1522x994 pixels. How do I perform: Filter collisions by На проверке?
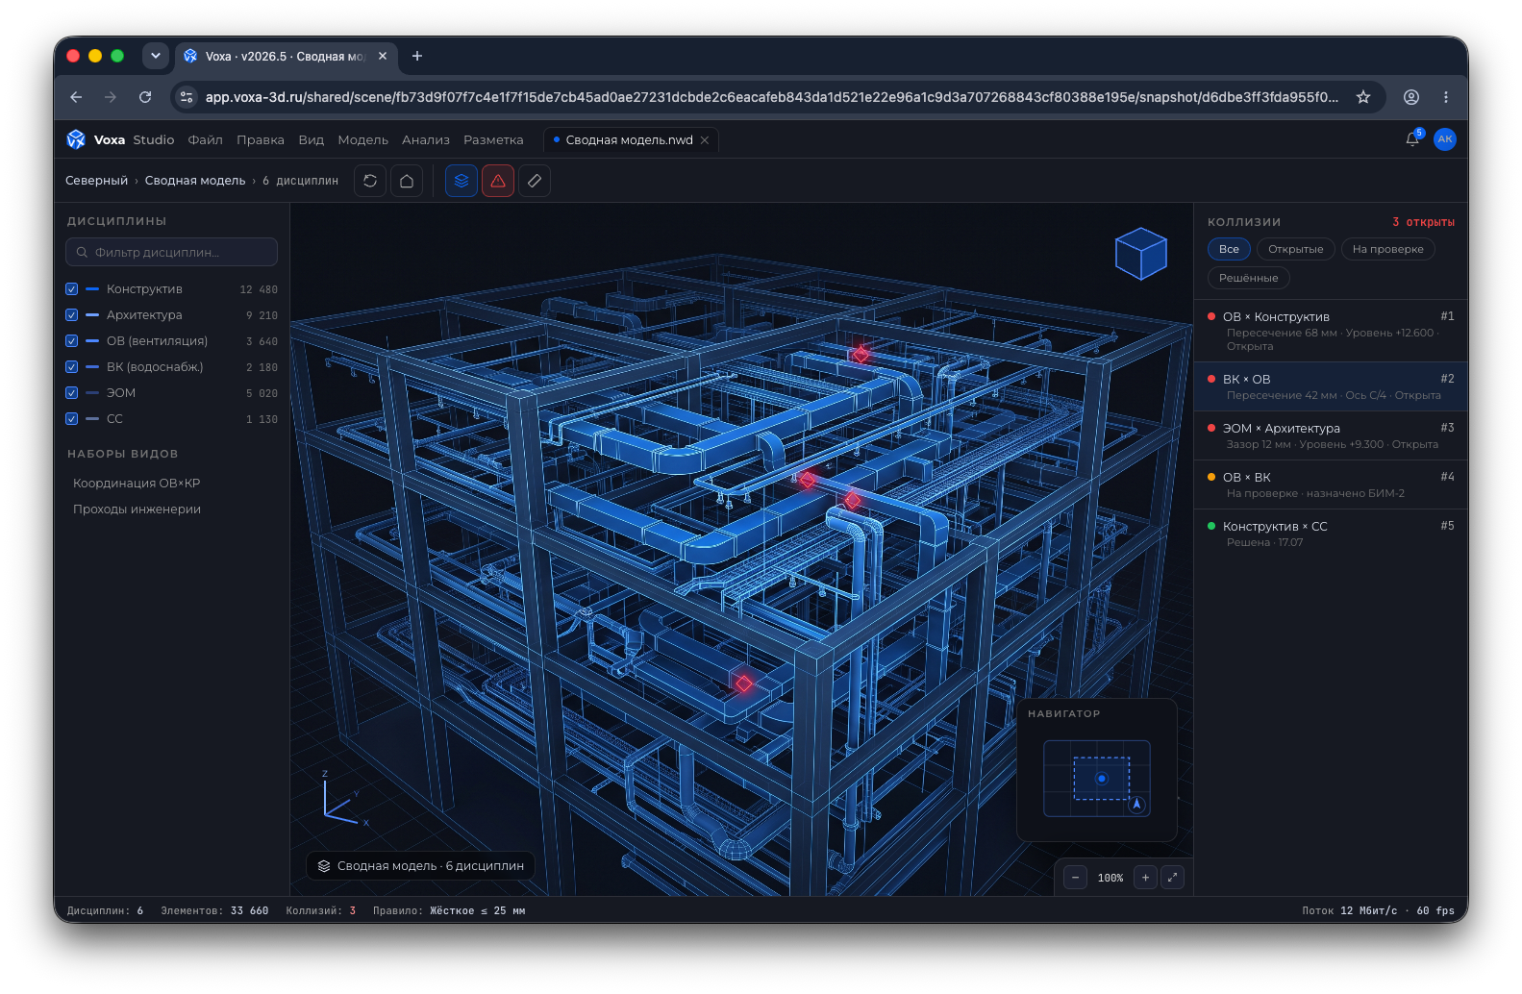click(1387, 249)
